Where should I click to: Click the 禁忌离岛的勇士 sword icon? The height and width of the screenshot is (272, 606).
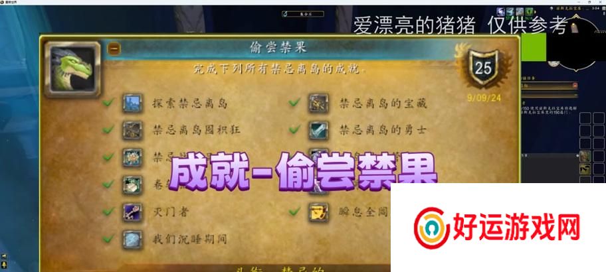[x=318, y=130]
